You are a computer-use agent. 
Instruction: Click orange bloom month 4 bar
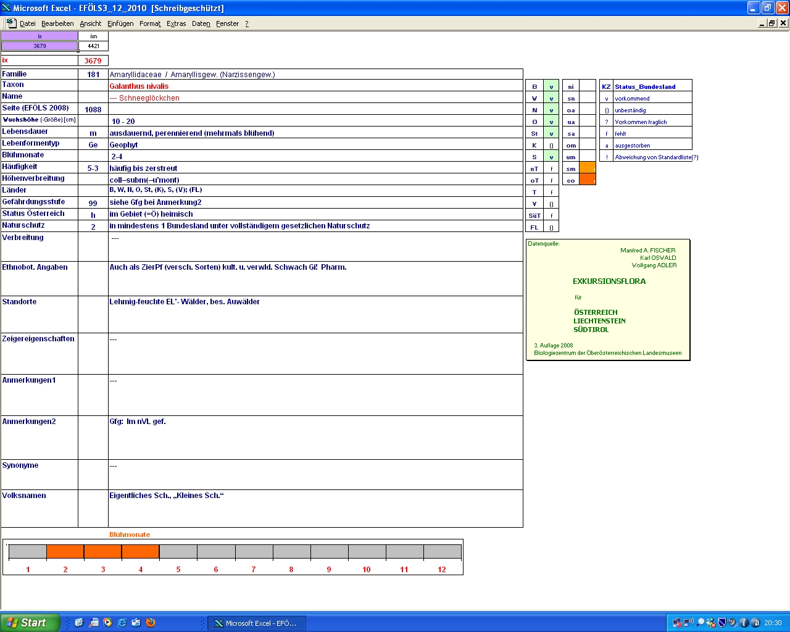click(141, 552)
